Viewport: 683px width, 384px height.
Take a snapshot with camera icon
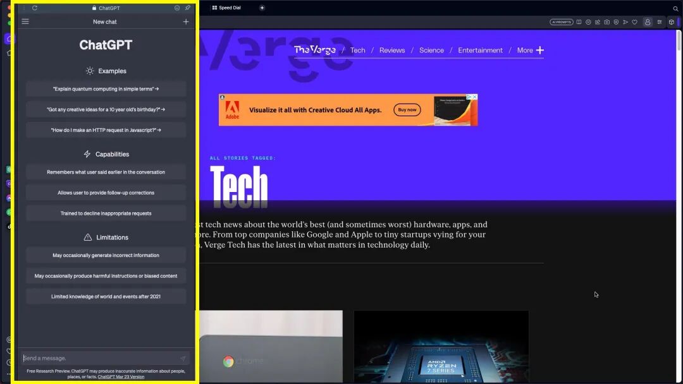[x=606, y=21]
